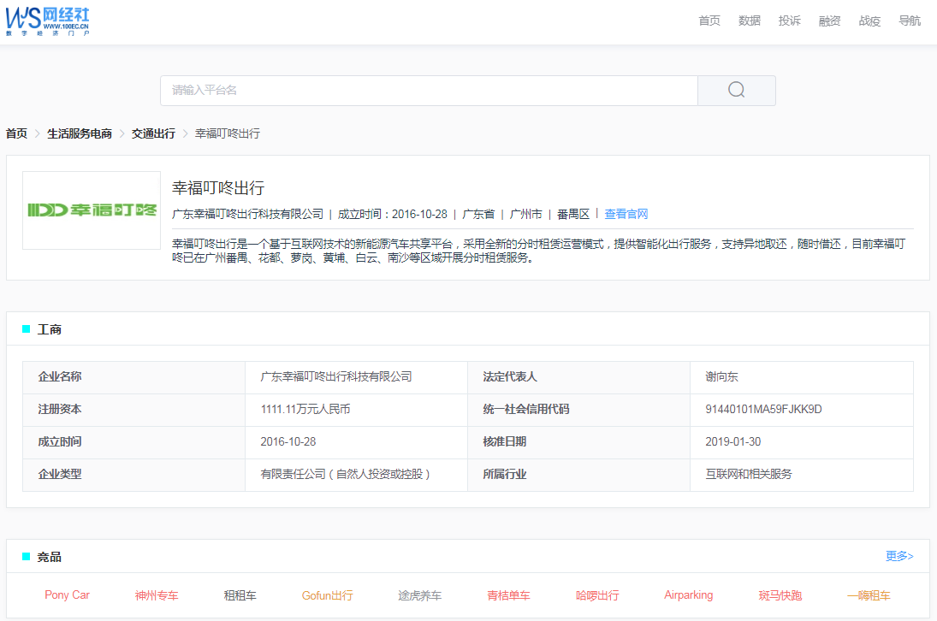
Task: Open competitor 途虎养车
Action: [420, 595]
